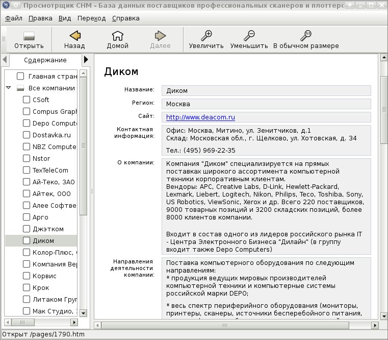Select NBZ Computers in the contents tree
388x340 pixels.
point(55,147)
